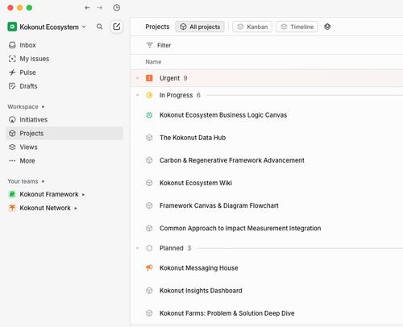Collapse the Urgent group
Screen dimensions: 403x327
[138, 78]
